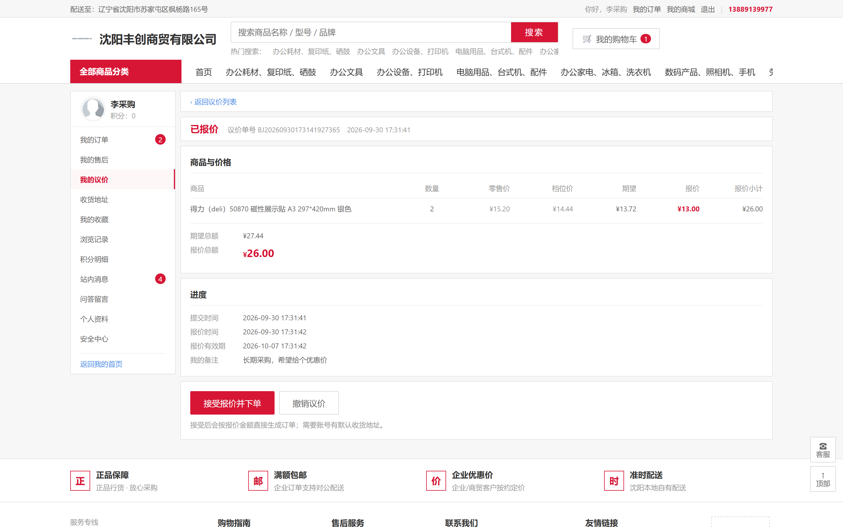Click top bar 我的订单 link
Viewport: 843px width, 527px height.
tap(647, 9)
